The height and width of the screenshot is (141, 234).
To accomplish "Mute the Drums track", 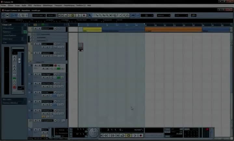I will pos(36,44).
